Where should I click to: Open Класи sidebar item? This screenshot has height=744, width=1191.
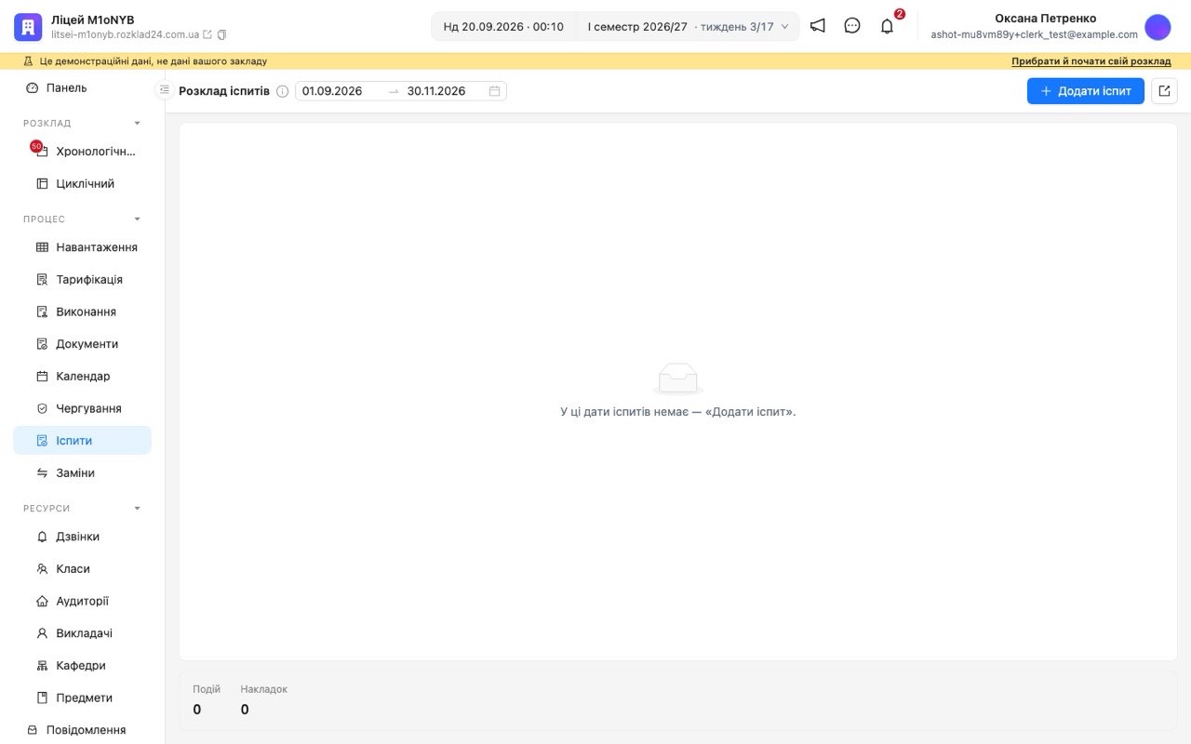point(83,569)
